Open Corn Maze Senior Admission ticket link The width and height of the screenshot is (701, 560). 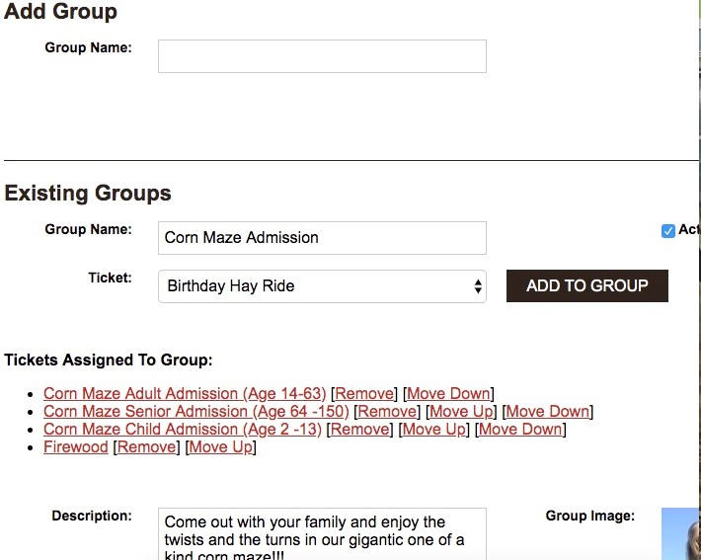point(195,412)
